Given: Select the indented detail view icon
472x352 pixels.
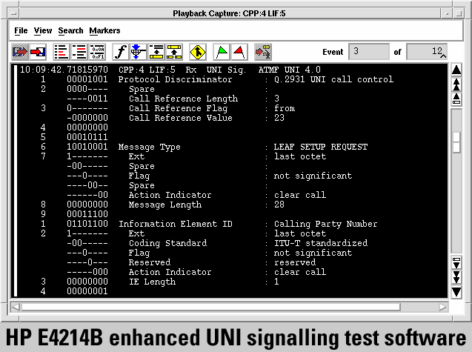Looking at the screenshot, I should coord(79,52).
